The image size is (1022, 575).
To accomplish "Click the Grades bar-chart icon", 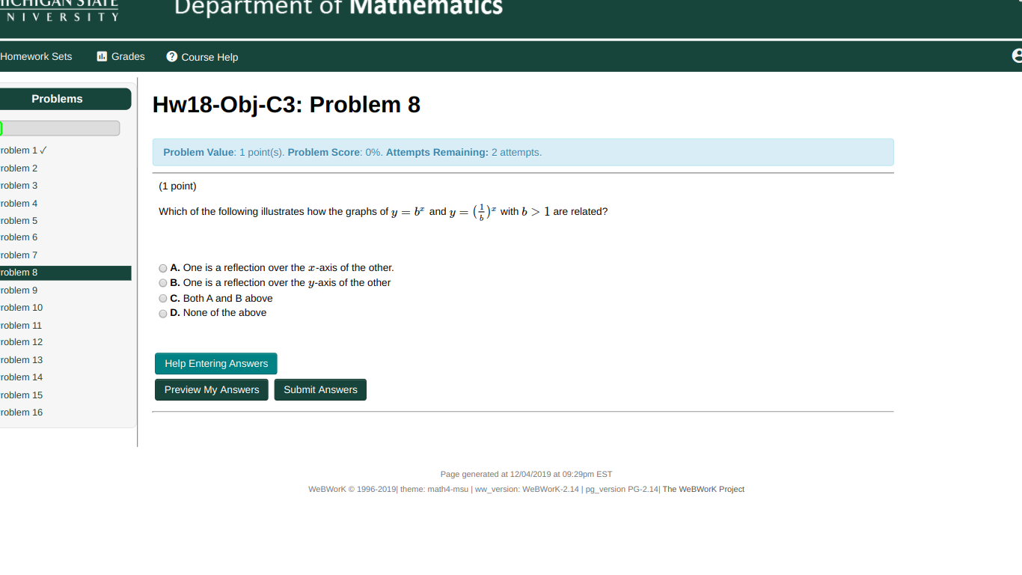I will pos(101,56).
